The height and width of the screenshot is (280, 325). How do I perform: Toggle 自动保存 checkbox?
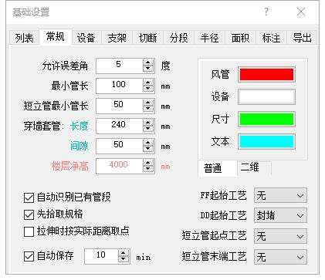[x=29, y=256]
